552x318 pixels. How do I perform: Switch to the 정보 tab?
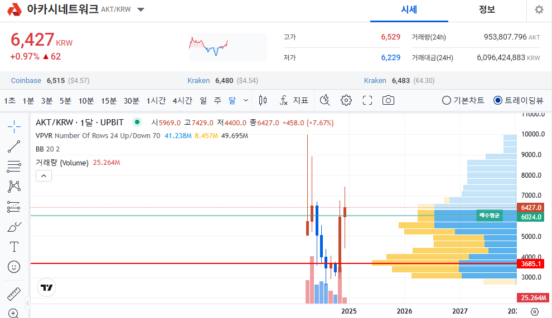(x=487, y=10)
